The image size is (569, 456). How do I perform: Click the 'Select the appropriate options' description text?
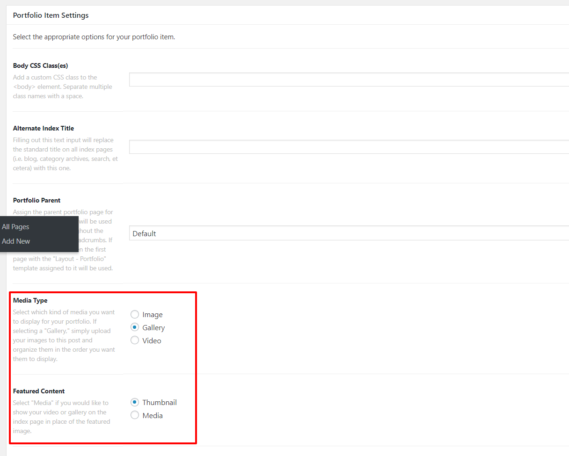pyautogui.click(x=94, y=36)
